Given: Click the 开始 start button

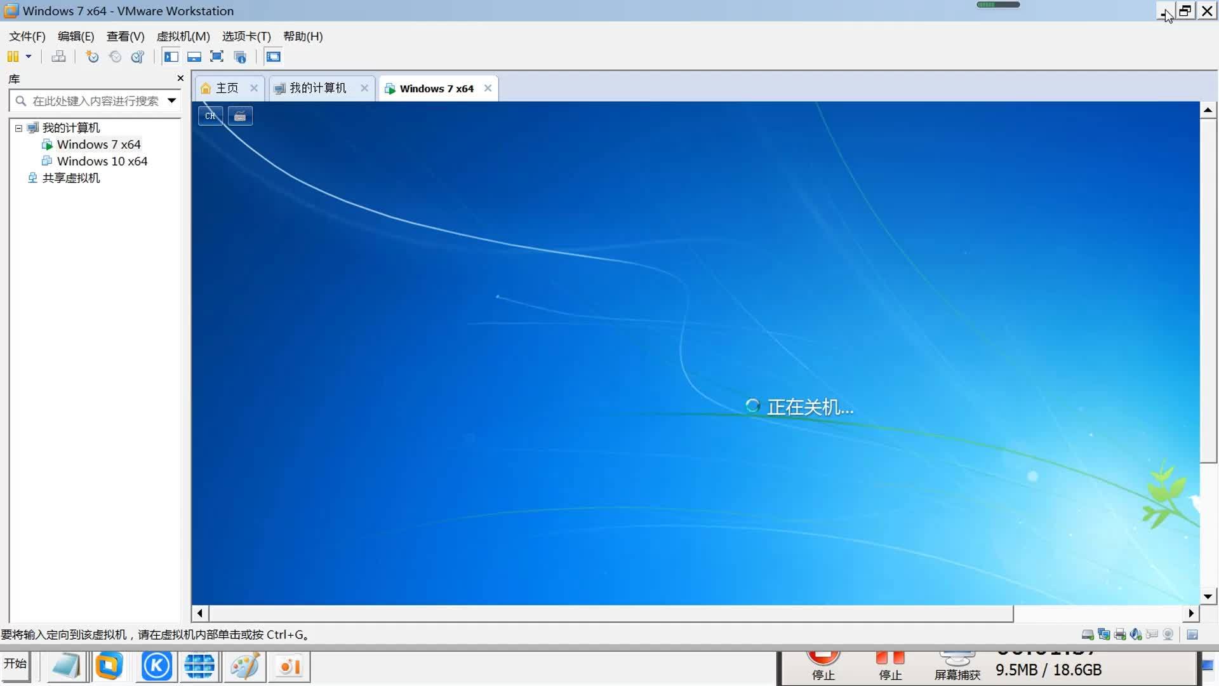Looking at the screenshot, I should (16, 665).
